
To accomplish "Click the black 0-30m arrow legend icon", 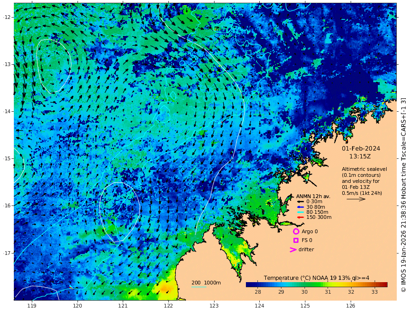I will click(x=300, y=202).
